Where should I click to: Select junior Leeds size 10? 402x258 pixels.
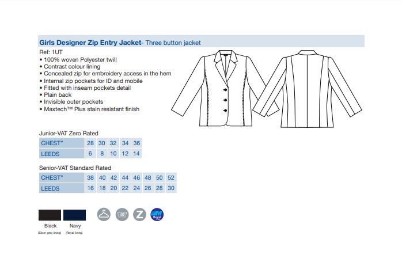coord(113,154)
